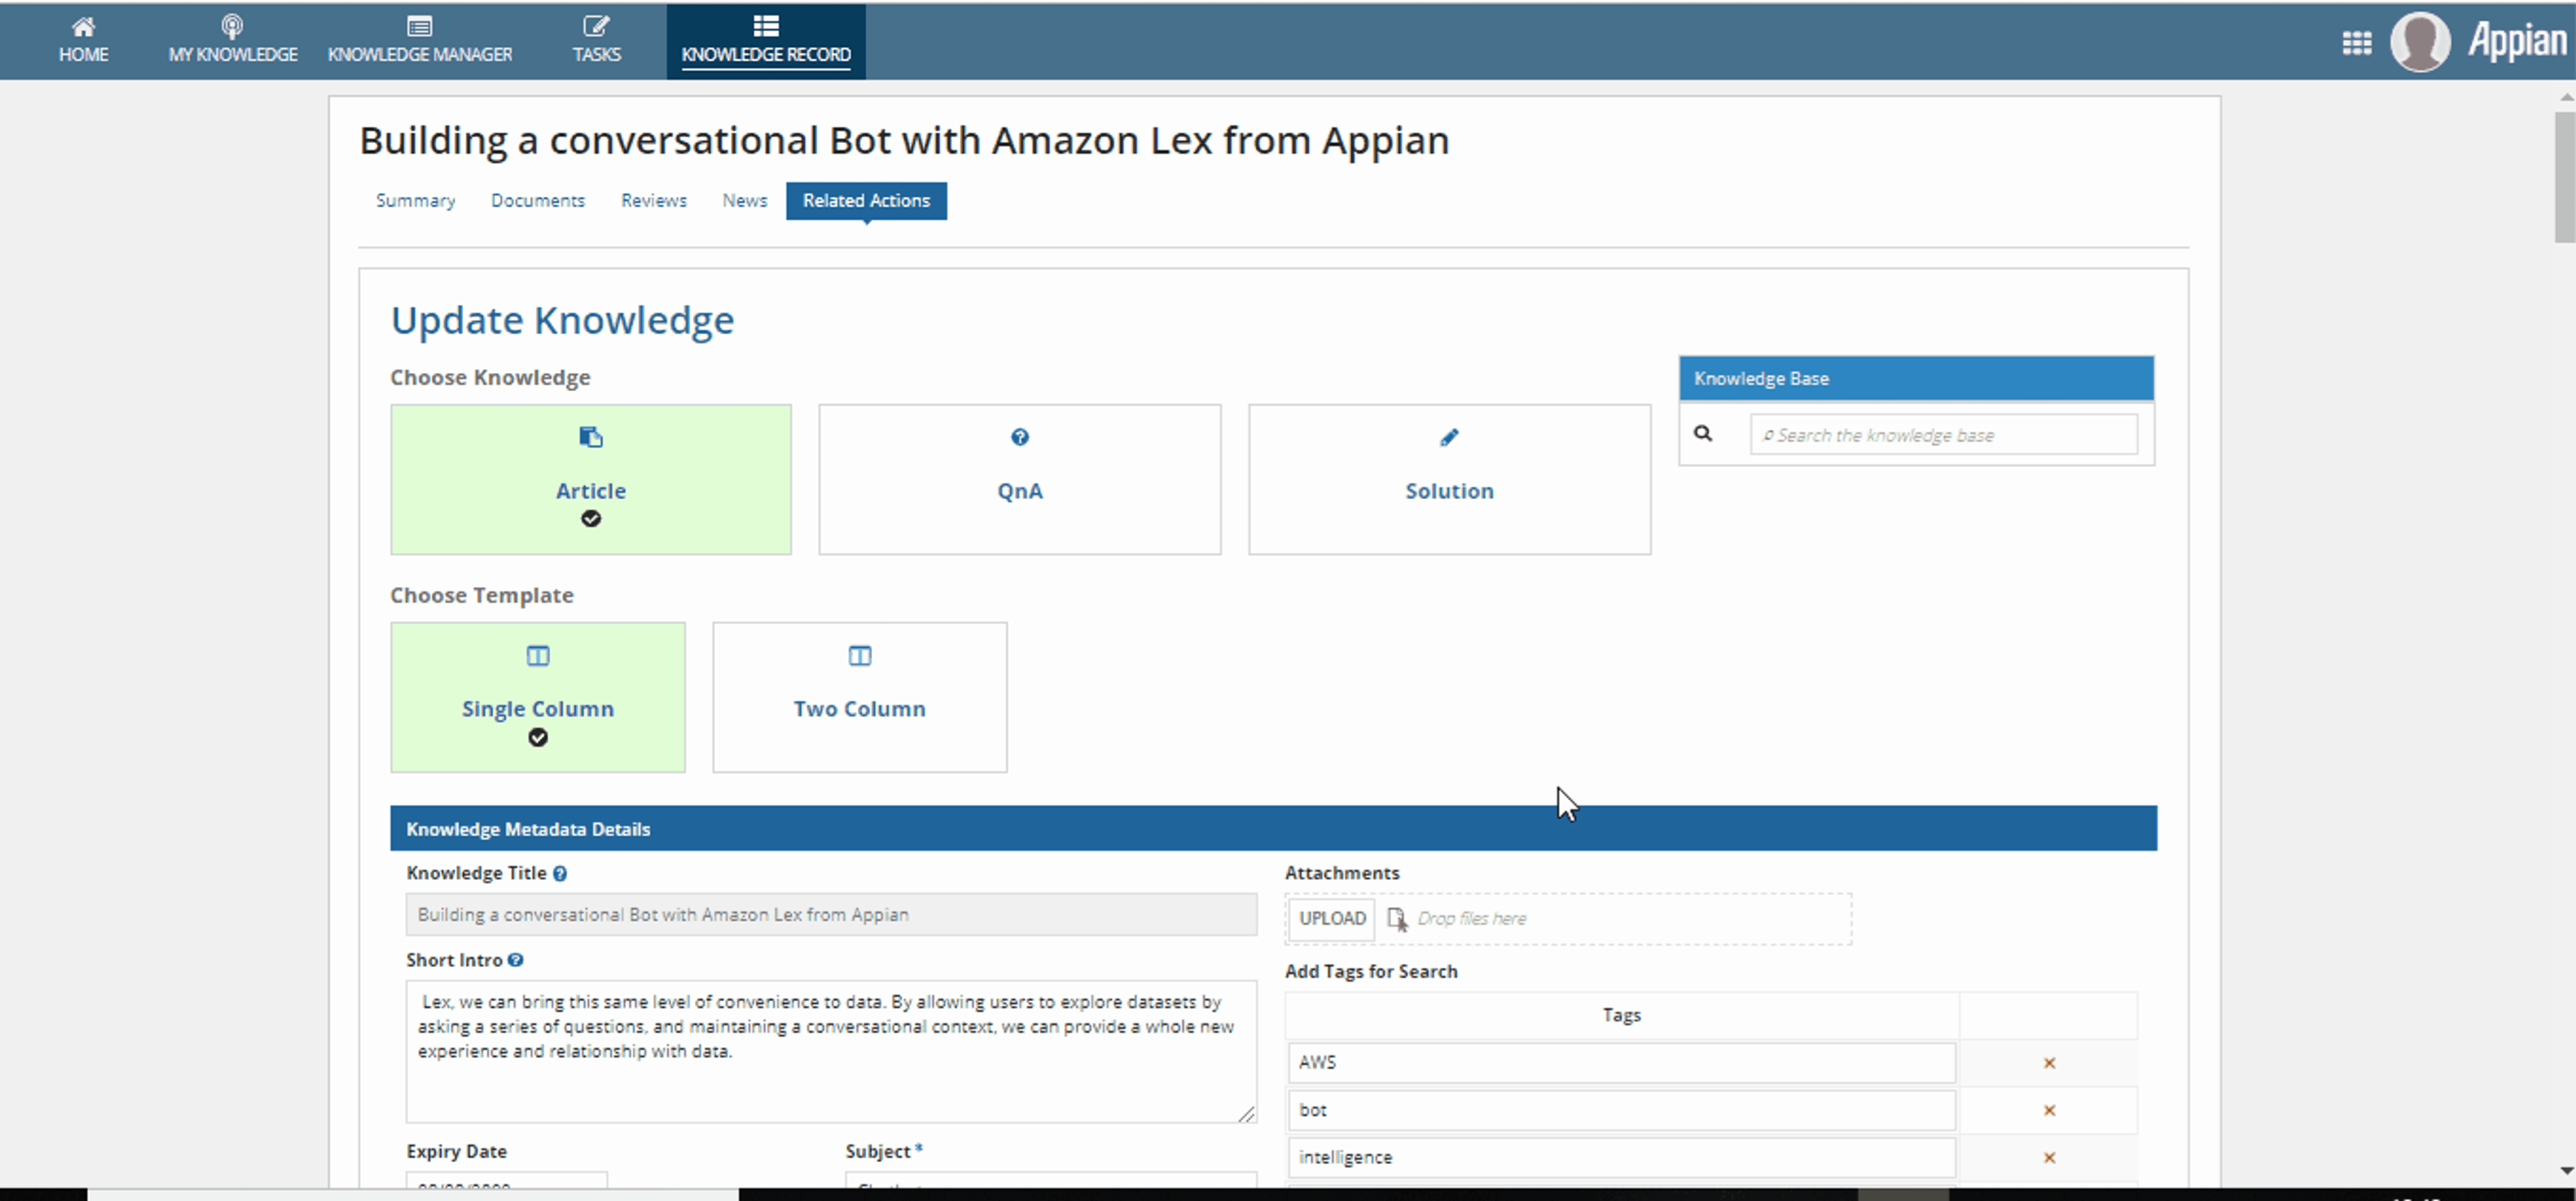Click the Single Column selected checkmark
The height and width of the screenshot is (1201, 2576).
click(x=538, y=738)
